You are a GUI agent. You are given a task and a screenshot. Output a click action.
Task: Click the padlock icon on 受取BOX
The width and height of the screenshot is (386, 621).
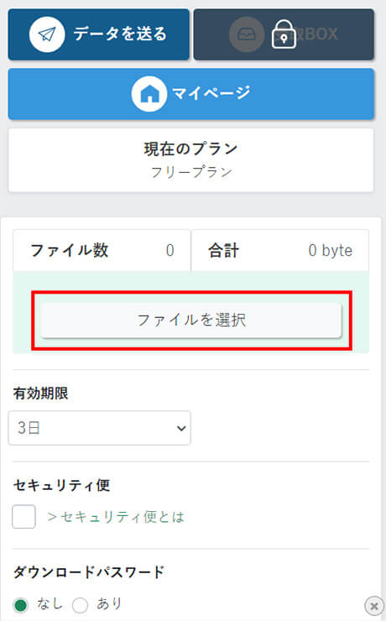pyautogui.click(x=284, y=34)
